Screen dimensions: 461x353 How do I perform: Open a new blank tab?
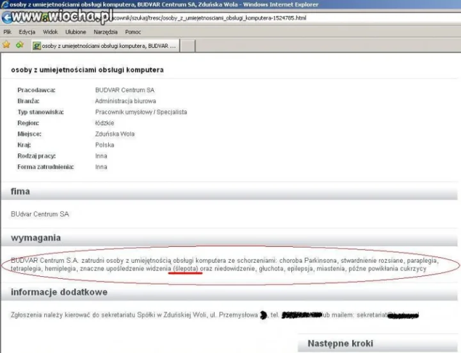(188, 46)
